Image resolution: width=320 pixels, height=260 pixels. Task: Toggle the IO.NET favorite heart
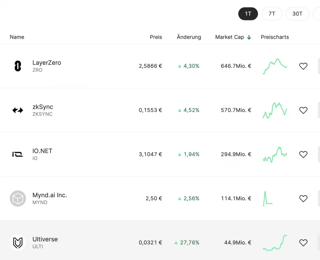(303, 155)
